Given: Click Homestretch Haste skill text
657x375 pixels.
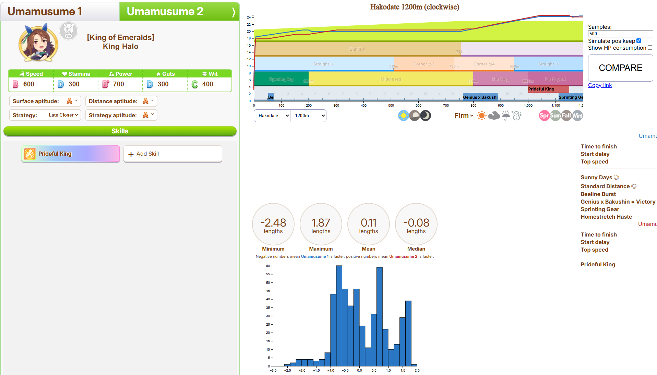Looking at the screenshot, I should (606, 217).
